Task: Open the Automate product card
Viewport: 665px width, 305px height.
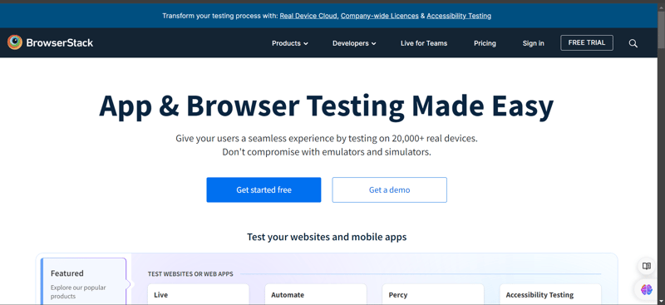Action: [316, 294]
